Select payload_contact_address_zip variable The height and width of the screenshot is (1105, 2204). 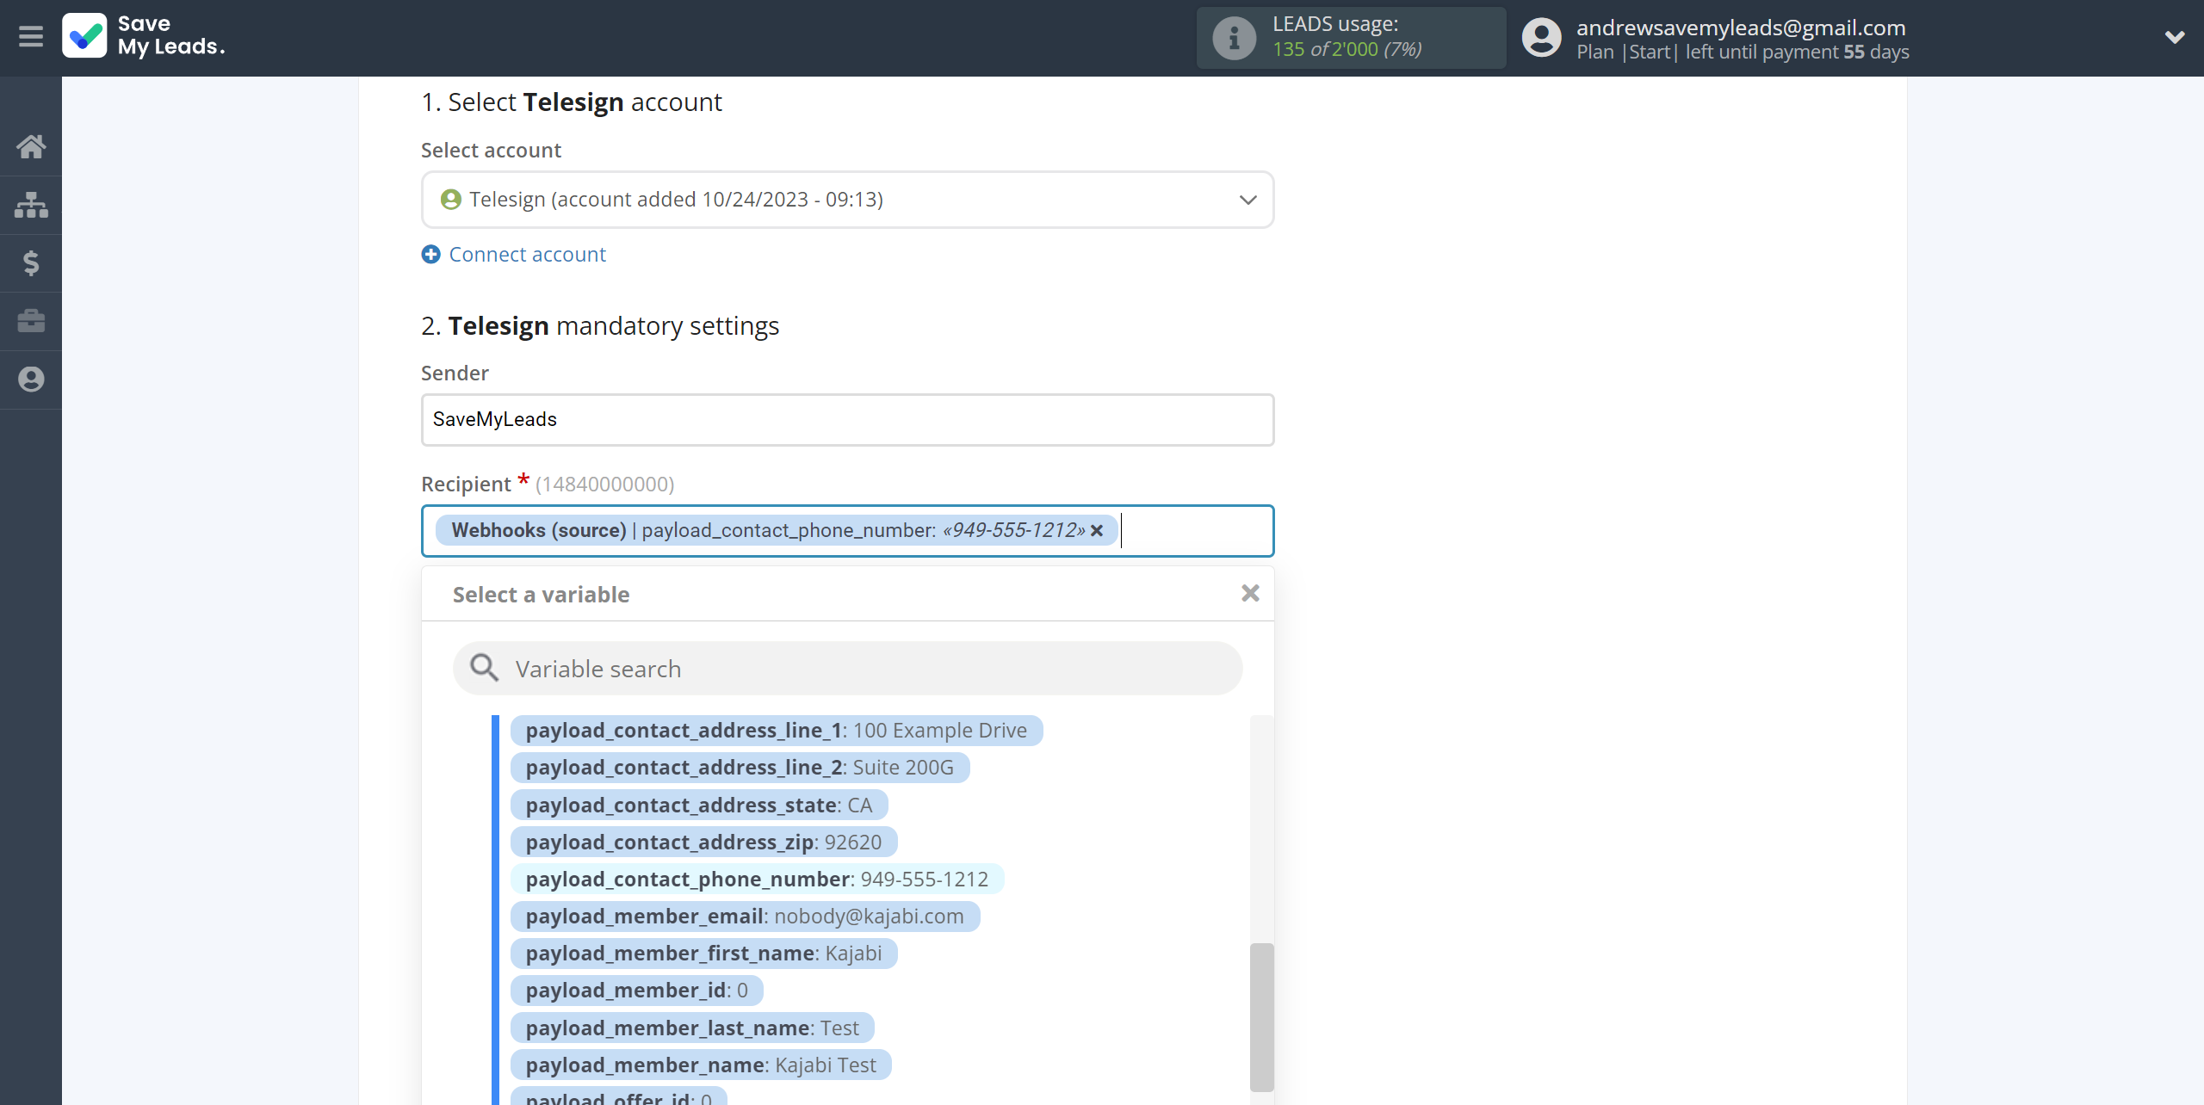[703, 843]
